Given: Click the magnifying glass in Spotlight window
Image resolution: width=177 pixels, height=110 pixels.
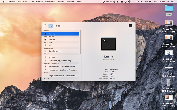Looking at the screenshot, I should (x=45, y=26).
